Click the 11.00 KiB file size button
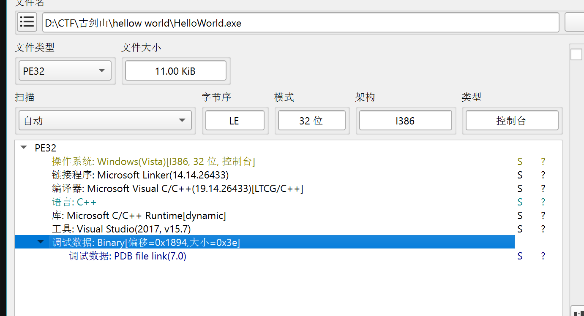 tap(175, 71)
